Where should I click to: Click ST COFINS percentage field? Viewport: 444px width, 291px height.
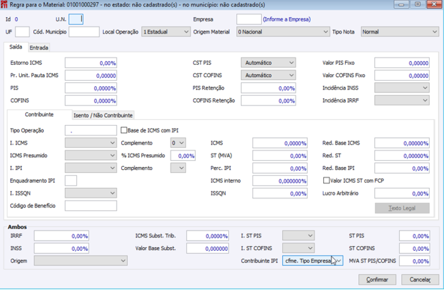414,248
